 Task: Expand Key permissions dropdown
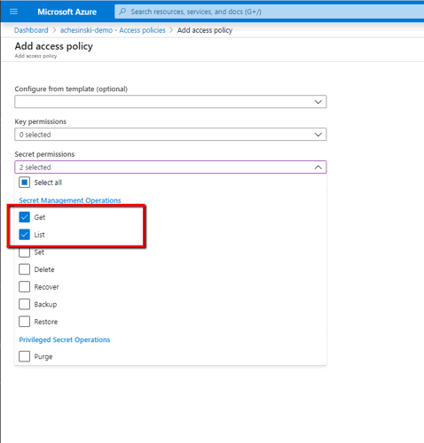(170, 135)
